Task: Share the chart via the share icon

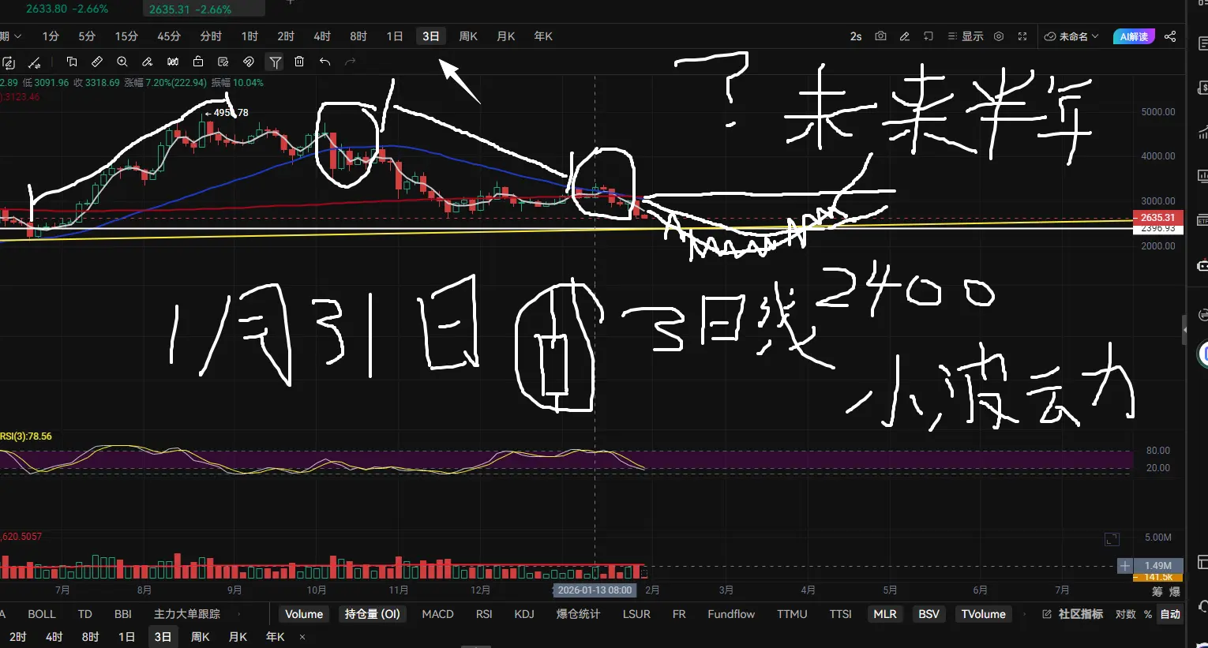Action: tap(1170, 36)
